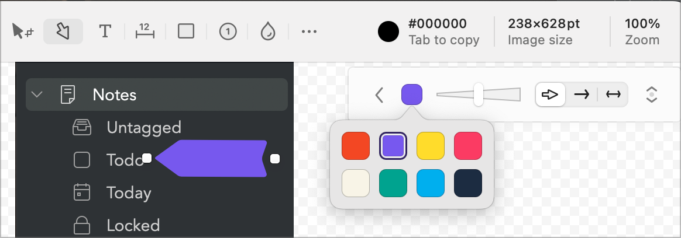Open the Untagged notes item

(143, 127)
